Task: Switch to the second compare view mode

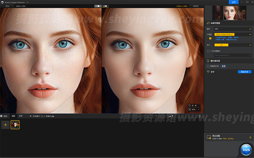Action: pyautogui.click(x=105, y=6)
